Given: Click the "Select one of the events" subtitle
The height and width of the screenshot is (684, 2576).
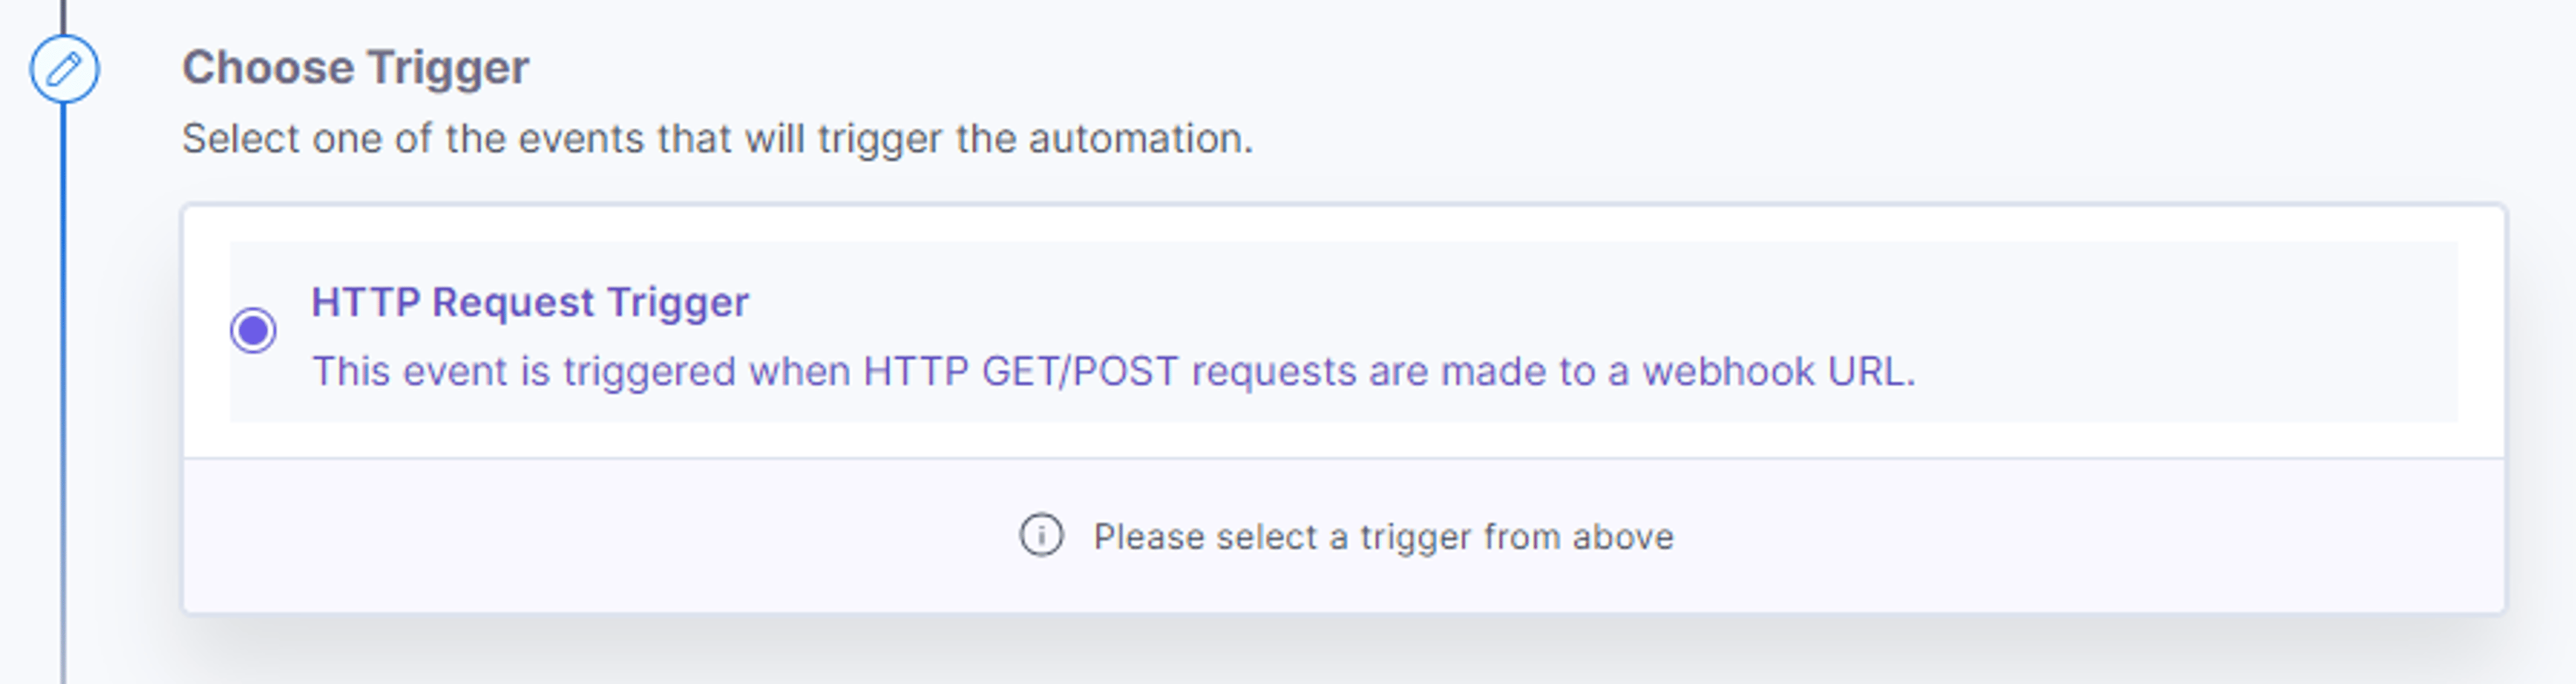Looking at the screenshot, I should (x=717, y=138).
